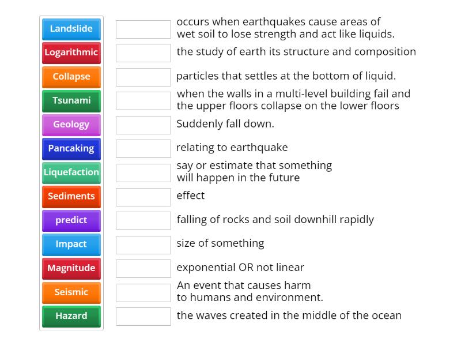This screenshot has height=346, width=461.
Task: Click the answer slot next to effect definition
Action: coord(143,196)
